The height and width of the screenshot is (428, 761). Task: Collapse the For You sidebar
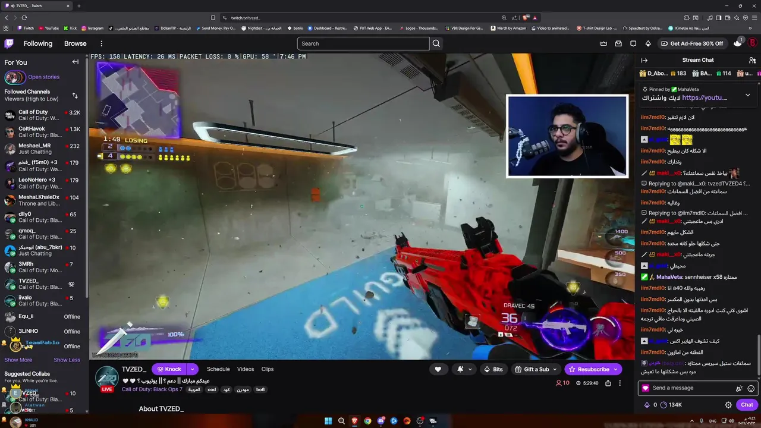coord(76,62)
